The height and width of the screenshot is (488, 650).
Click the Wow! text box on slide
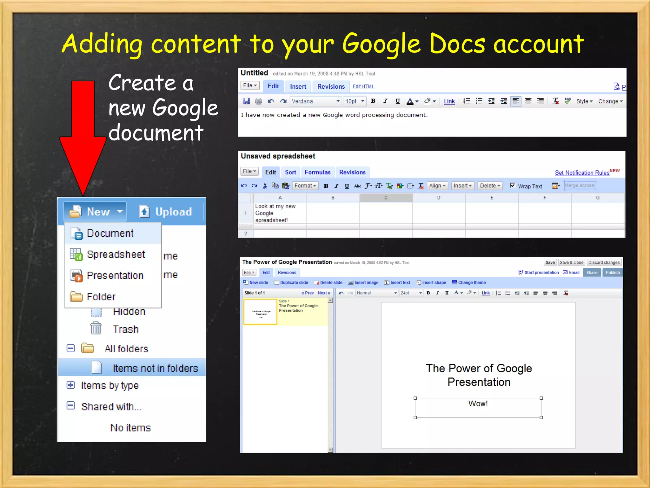(478, 408)
